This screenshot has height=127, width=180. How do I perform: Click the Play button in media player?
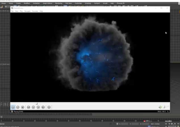[13, 107]
